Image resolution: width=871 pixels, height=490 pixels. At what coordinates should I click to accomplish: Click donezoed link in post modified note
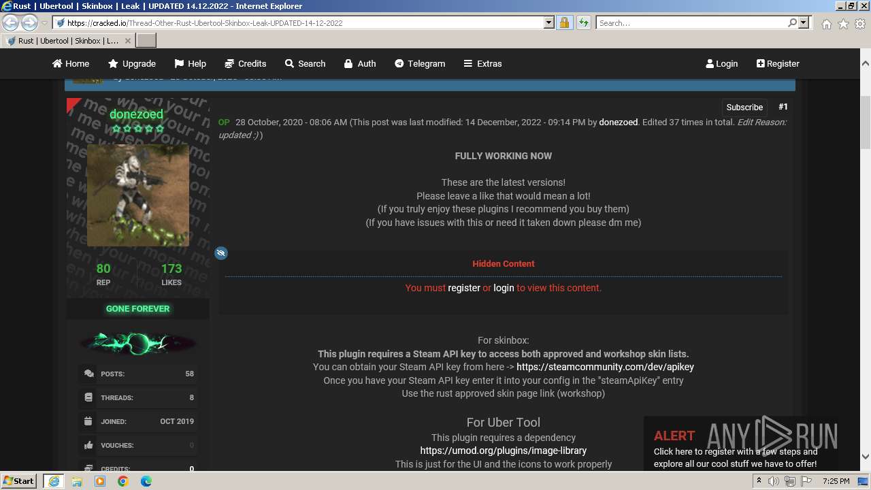point(618,122)
